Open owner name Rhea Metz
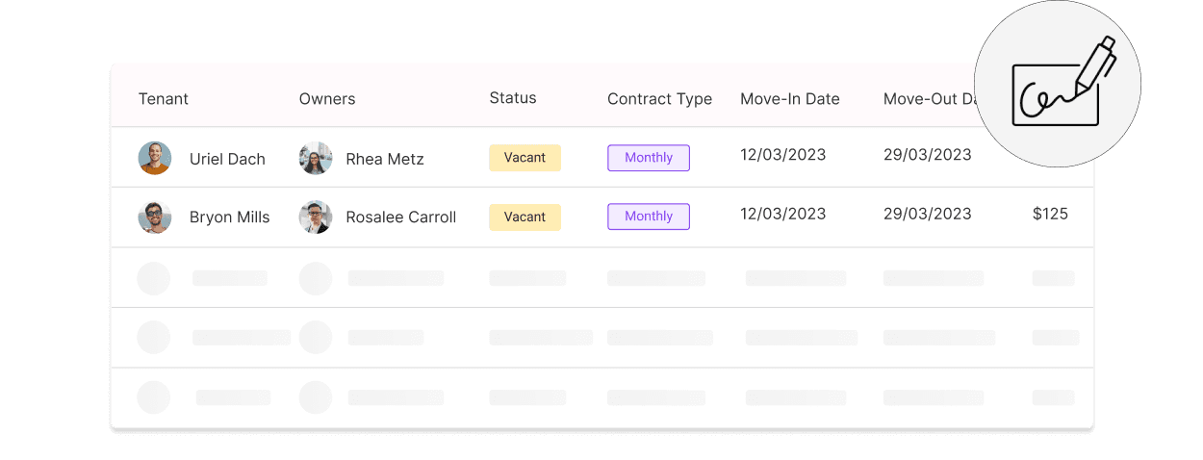This screenshot has width=1203, height=460. [x=385, y=160]
